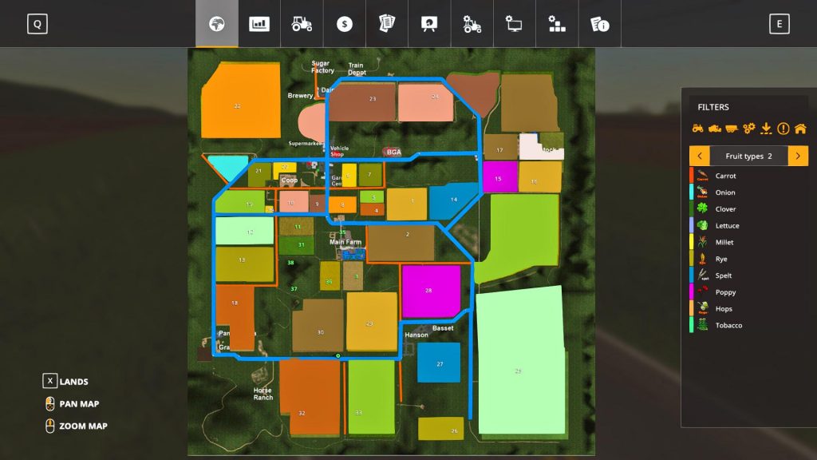Click the tractor filter icon under FILTERS
This screenshot has height=460, width=817.
698,128
